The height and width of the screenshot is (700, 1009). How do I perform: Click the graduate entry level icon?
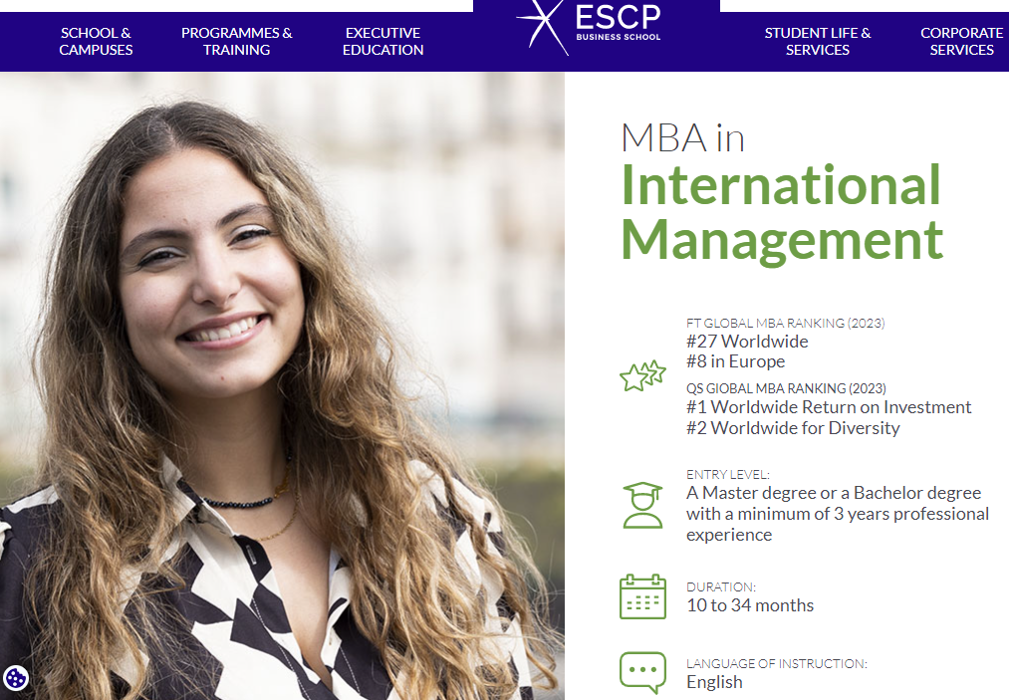(642, 505)
